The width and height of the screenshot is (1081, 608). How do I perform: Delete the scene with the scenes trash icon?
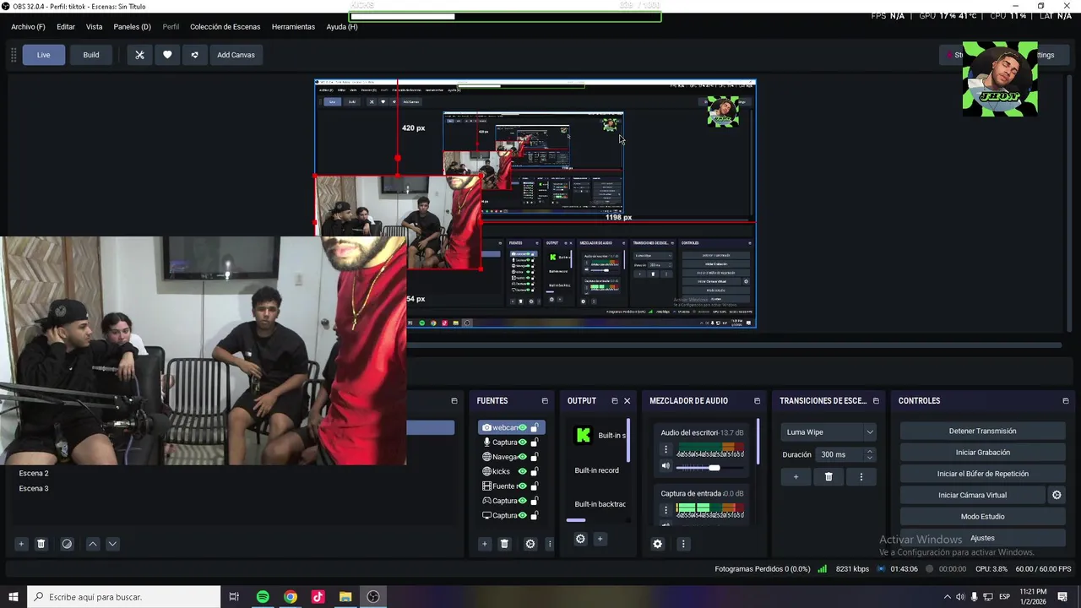(x=41, y=544)
